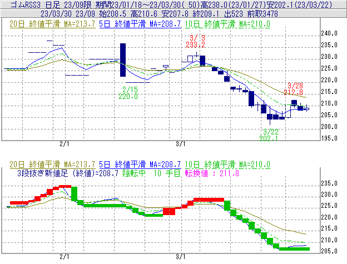Click the lower chart '2/1' date label
The width and height of the screenshot is (347, 264).
pos(65,257)
